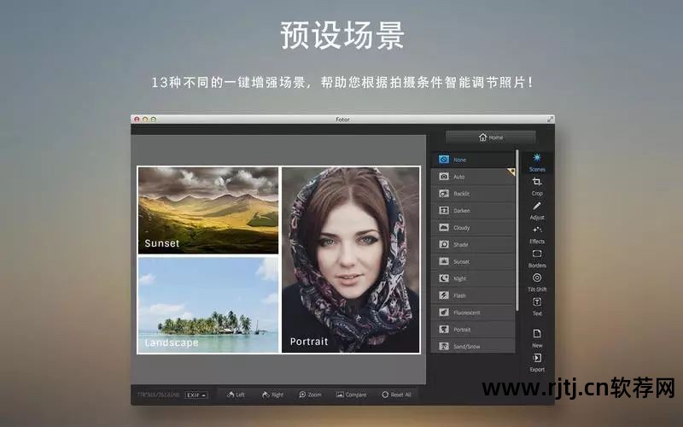Image resolution: width=683 pixels, height=427 pixels.
Task: Expand the EXIF info dropdown
Action: [196, 395]
